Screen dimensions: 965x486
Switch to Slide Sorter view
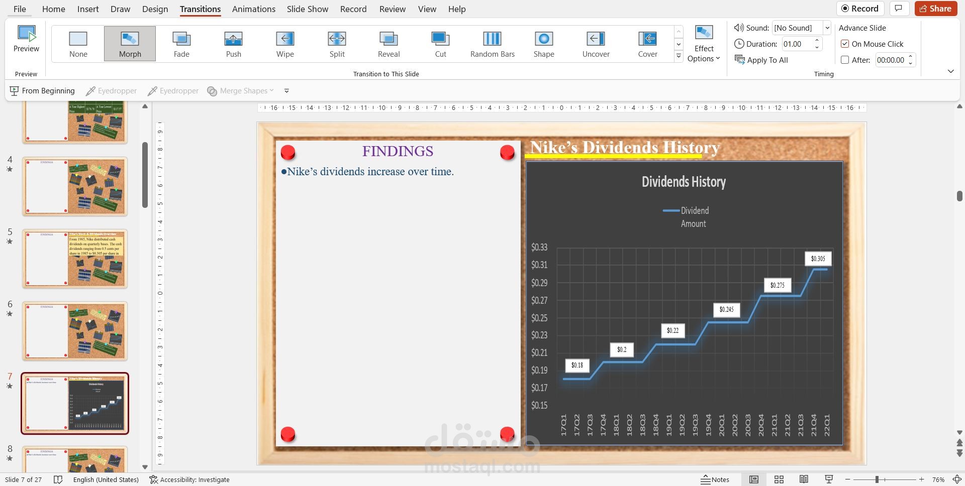coord(779,479)
